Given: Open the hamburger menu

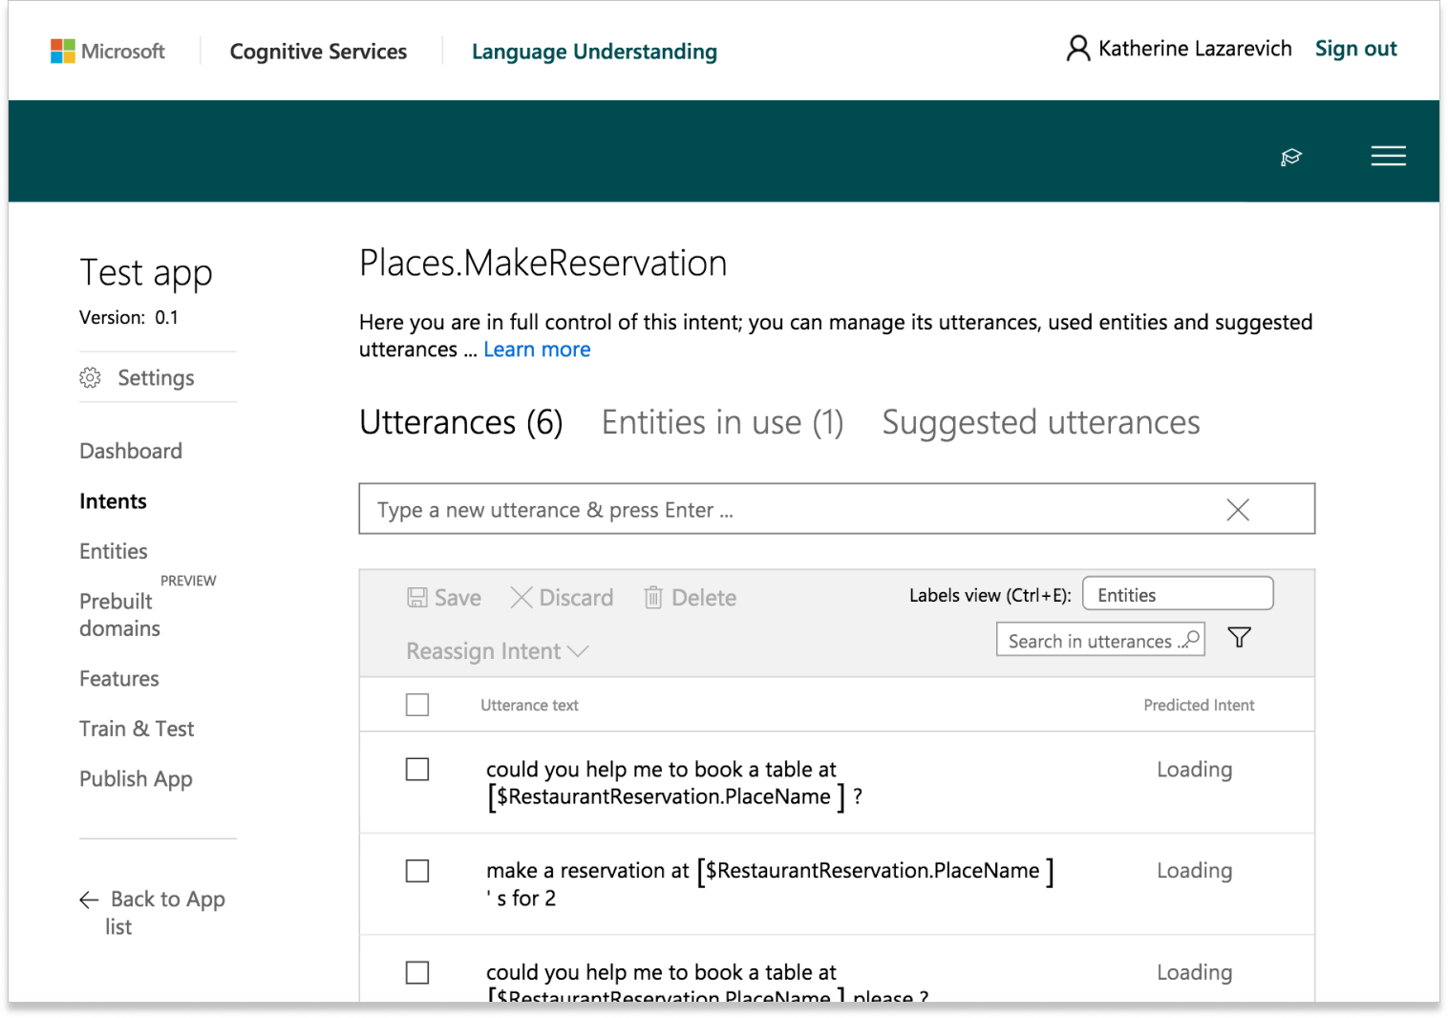Looking at the screenshot, I should point(1388,156).
